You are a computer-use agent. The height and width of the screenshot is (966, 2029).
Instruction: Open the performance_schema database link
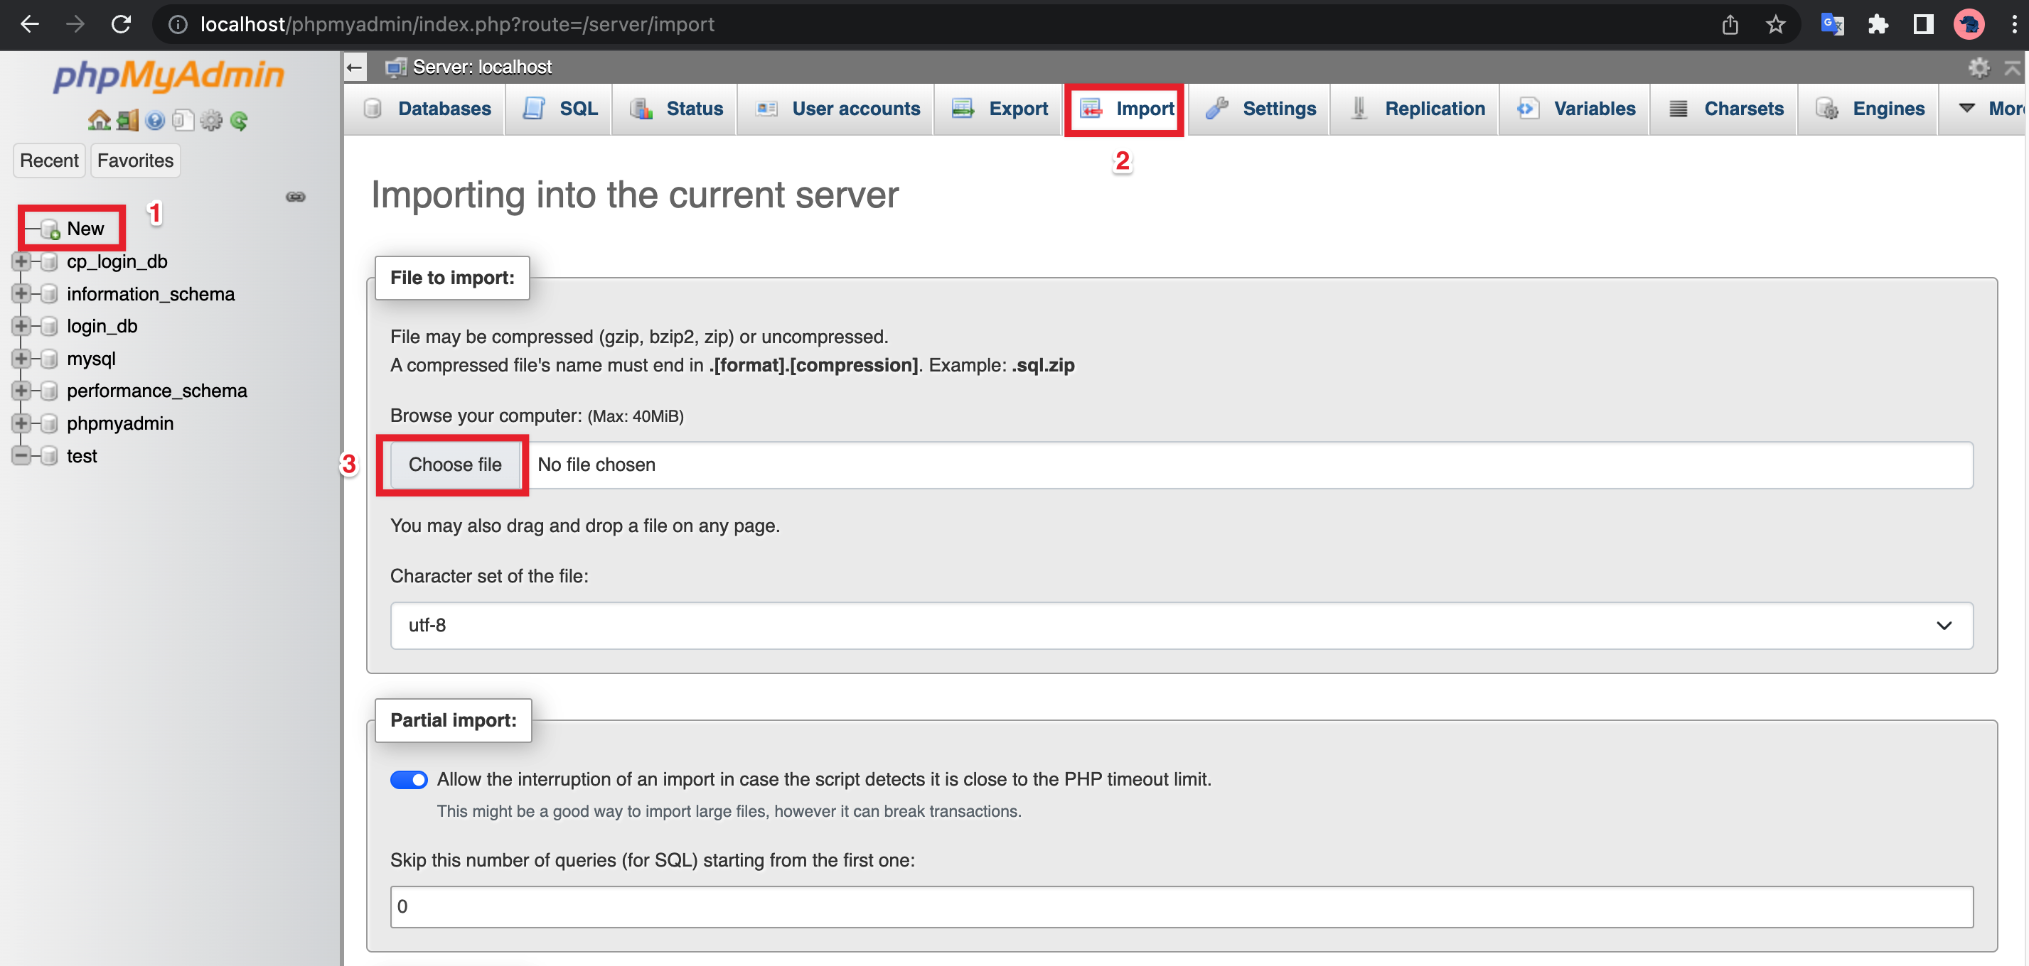click(x=156, y=391)
